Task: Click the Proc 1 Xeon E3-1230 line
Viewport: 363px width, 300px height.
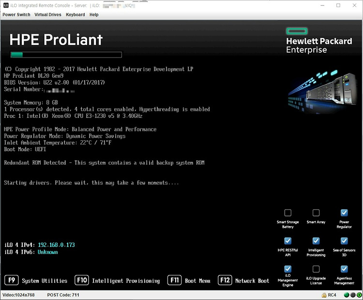Action: (73, 116)
